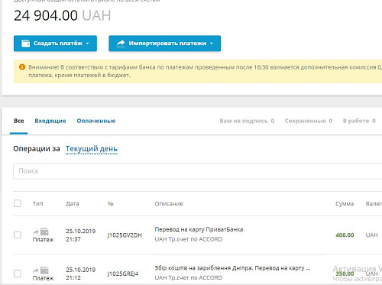Click payment type icon for J1025GV2DH row
This screenshot has height=285, width=382.
pyautogui.click(x=40, y=232)
